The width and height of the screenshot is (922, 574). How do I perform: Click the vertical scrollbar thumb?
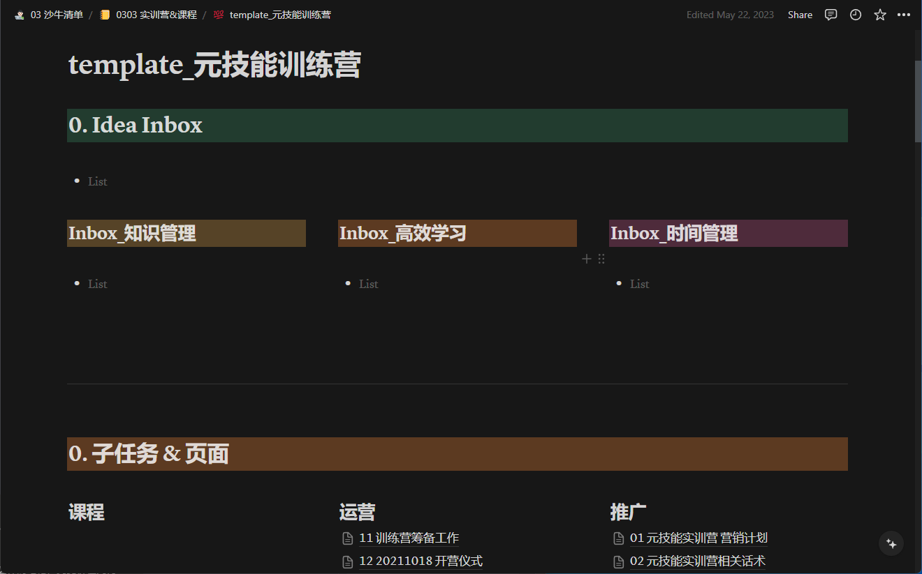(x=918, y=101)
